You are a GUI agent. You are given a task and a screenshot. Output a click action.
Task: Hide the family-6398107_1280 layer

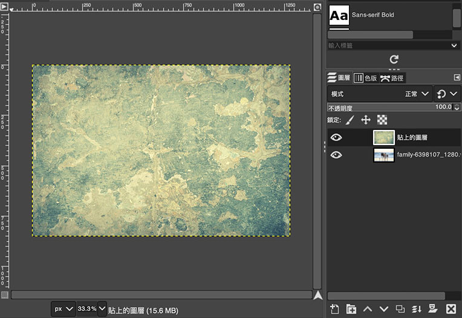(x=336, y=155)
